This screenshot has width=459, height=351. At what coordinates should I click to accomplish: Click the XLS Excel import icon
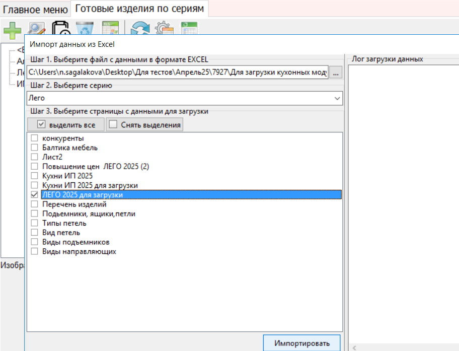(109, 28)
